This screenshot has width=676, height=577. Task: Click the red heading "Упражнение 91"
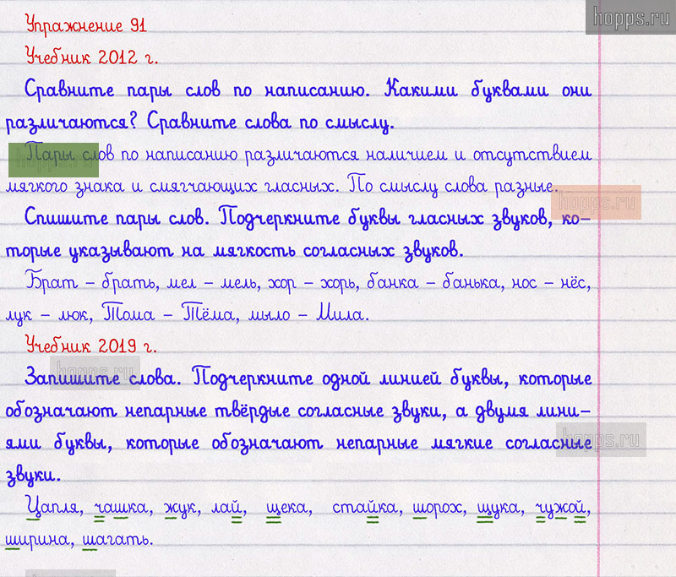(86, 25)
